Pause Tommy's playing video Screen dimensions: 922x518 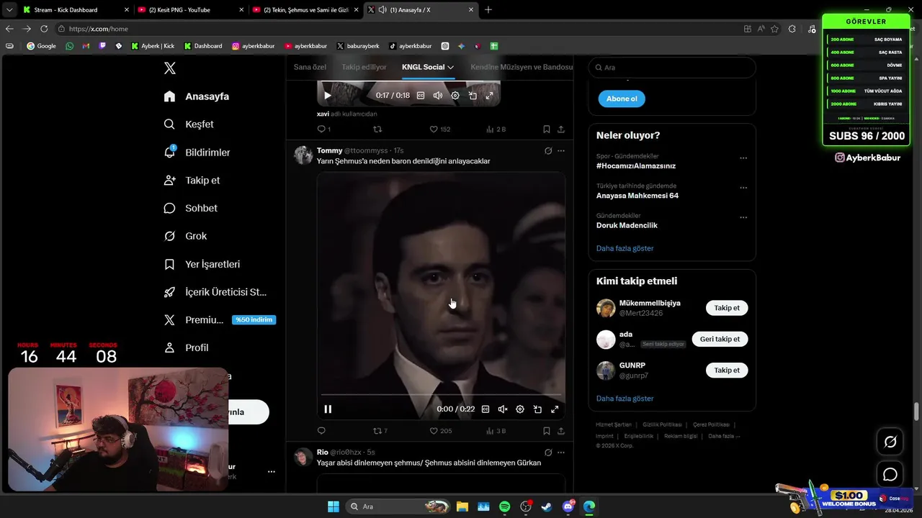(328, 409)
